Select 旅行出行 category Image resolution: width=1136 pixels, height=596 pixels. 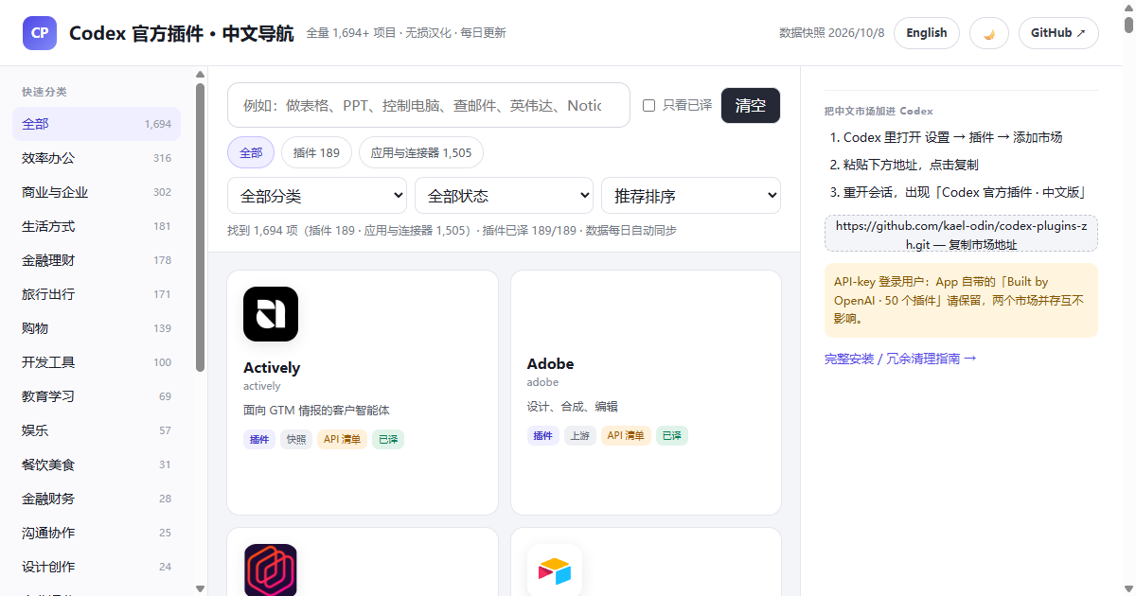coord(97,294)
